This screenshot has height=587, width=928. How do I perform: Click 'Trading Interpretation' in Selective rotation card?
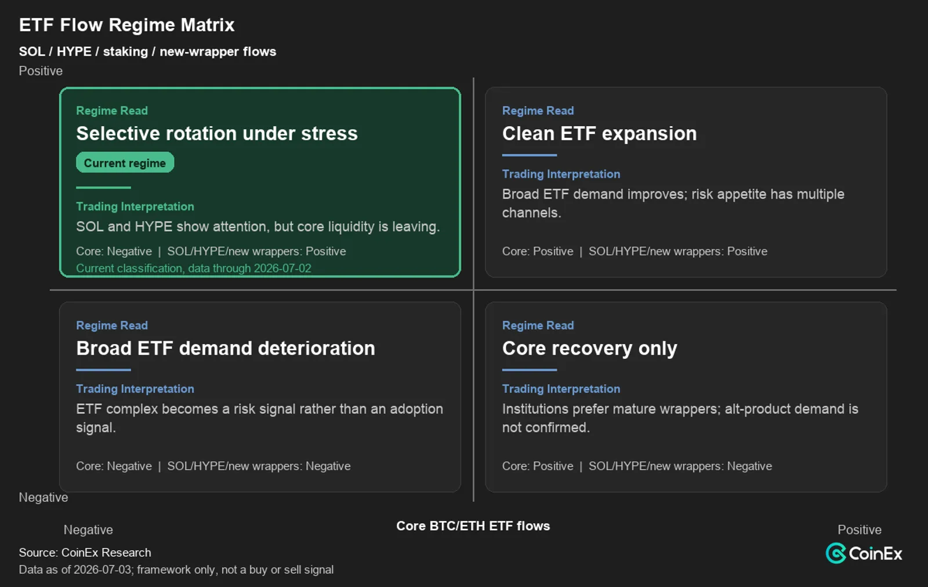coord(135,207)
